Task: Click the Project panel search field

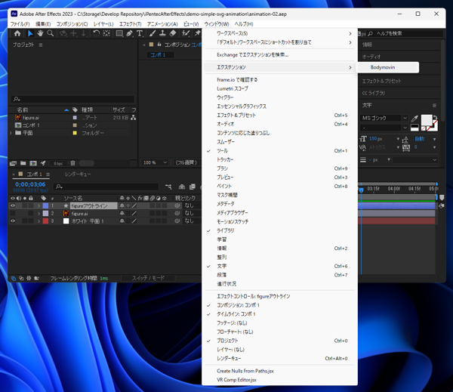Action: click(x=72, y=99)
